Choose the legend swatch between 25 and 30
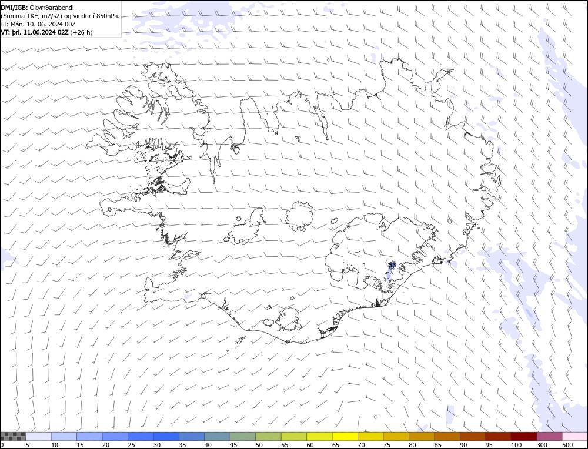This screenshot has width=588, height=449. tap(141, 436)
